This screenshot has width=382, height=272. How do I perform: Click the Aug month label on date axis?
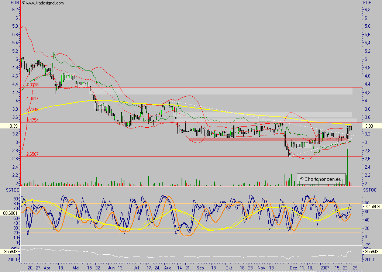coord(168,268)
